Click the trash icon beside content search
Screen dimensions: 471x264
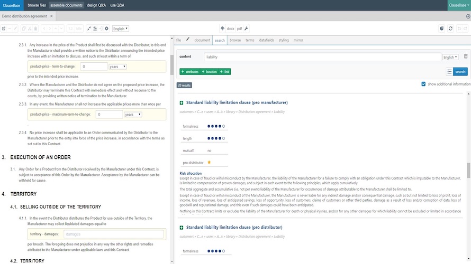pos(466,56)
